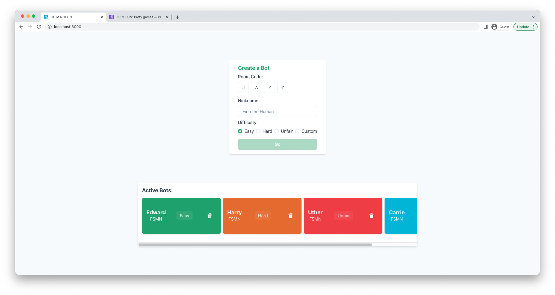Select the Unfair difficulty radio button

pos(277,131)
